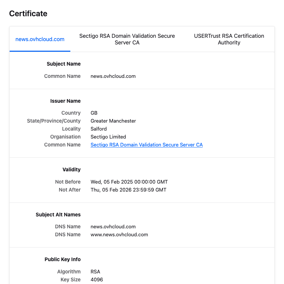
Task: Click the country value GB
Action: 94,113
